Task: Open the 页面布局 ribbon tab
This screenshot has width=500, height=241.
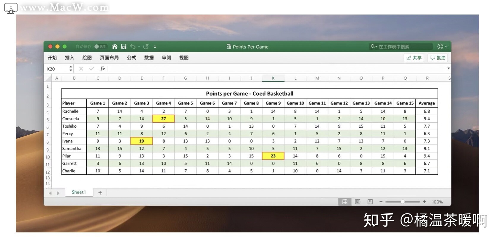Action: 109,57
